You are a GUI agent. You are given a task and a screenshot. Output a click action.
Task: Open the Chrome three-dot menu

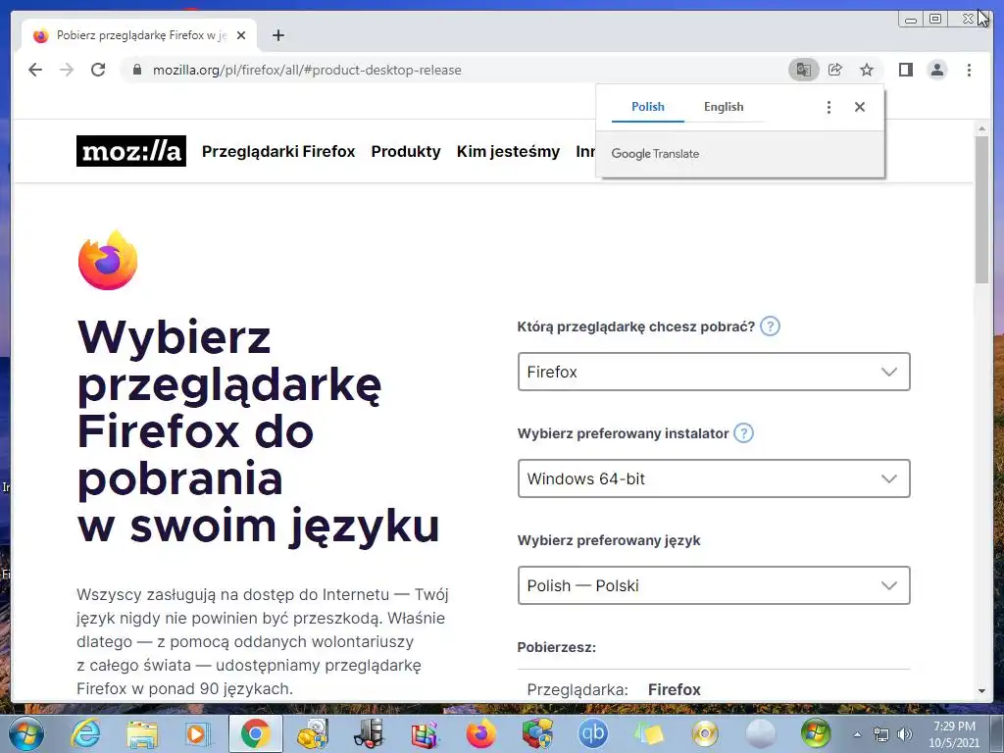pos(969,70)
